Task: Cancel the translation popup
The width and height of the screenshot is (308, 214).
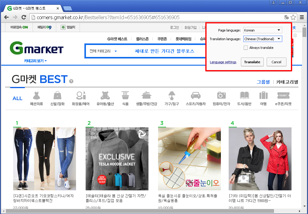Action: (x=276, y=62)
